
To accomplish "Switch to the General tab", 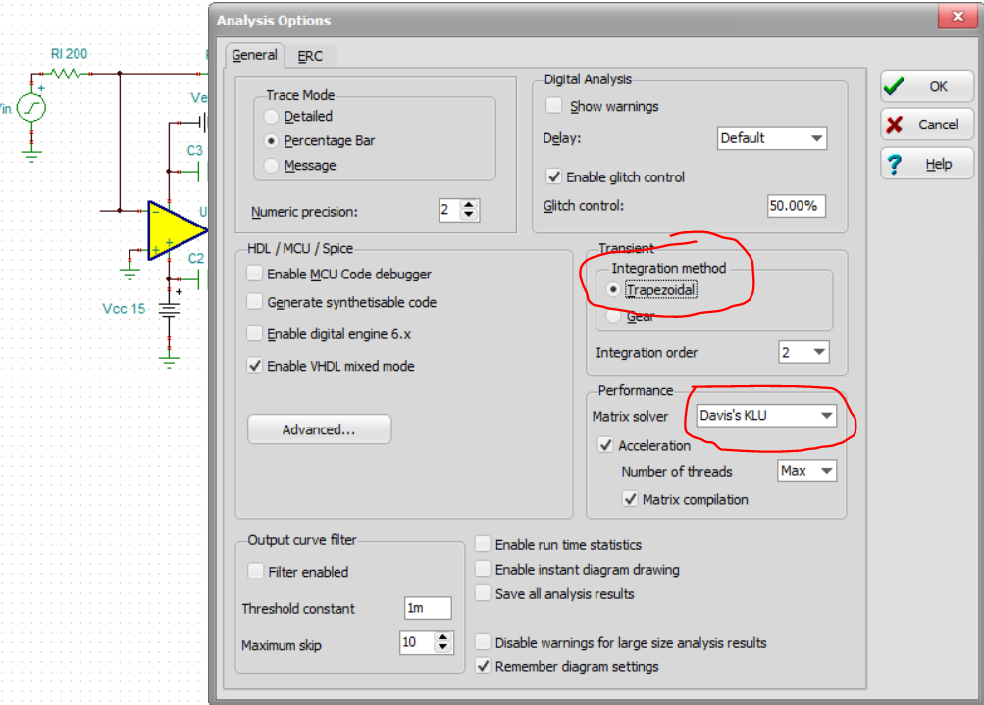I will coord(254,55).
